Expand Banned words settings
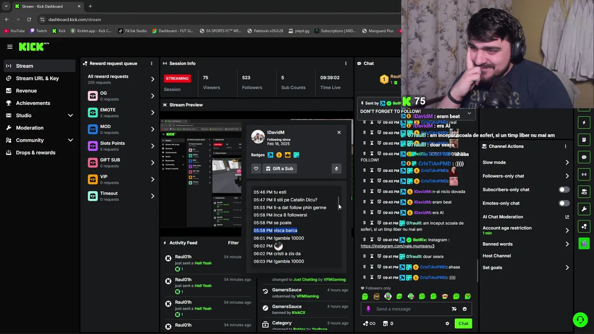The image size is (594, 334). [x=567, y=244]
